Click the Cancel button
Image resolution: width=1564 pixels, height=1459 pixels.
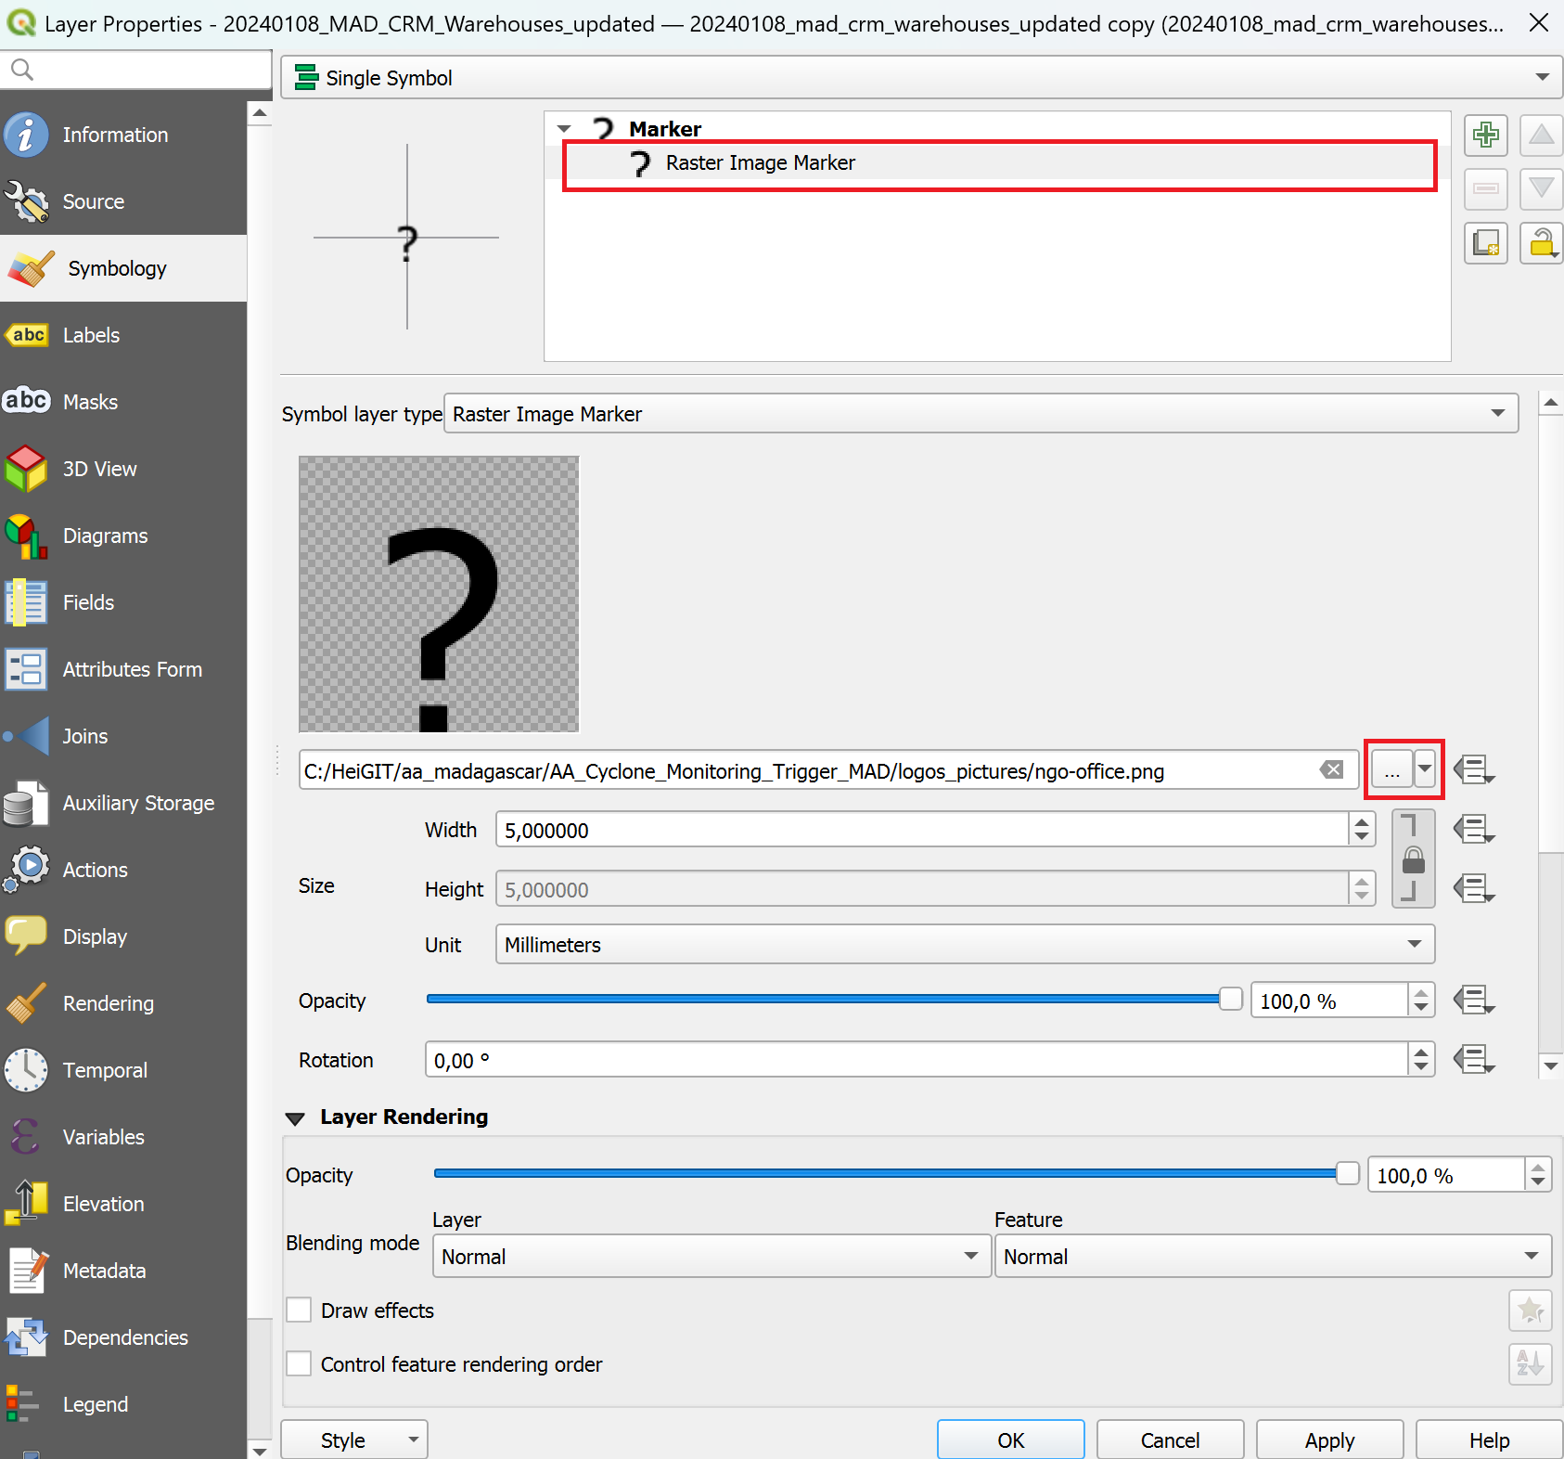1170,1440
